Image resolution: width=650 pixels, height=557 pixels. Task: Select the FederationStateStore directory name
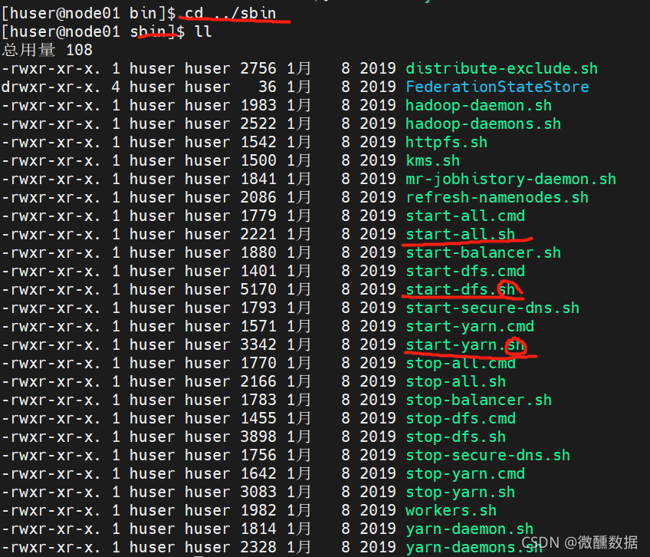click(497, 87)
